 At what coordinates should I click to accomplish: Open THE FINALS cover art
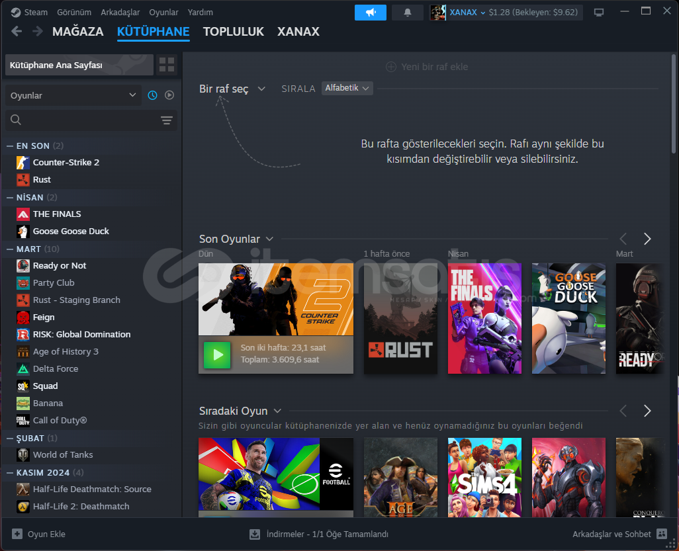tap(484, 319)
